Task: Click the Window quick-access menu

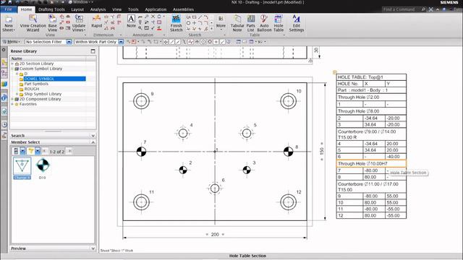Action: click(x=80, y=2)
